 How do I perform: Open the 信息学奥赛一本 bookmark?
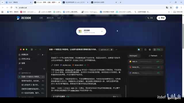tap(142, 12)
